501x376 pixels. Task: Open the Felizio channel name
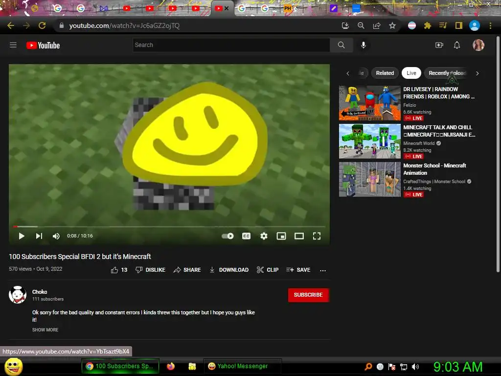[410, 105]
